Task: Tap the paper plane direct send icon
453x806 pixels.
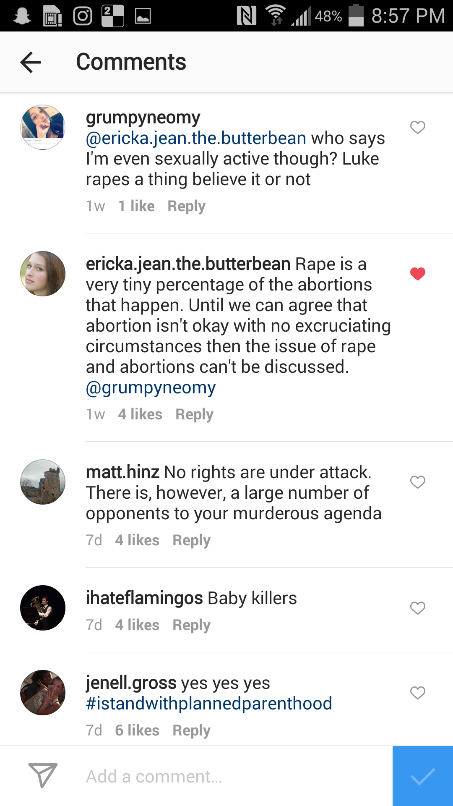Action: pyautogui.click(x=42, y=775)
